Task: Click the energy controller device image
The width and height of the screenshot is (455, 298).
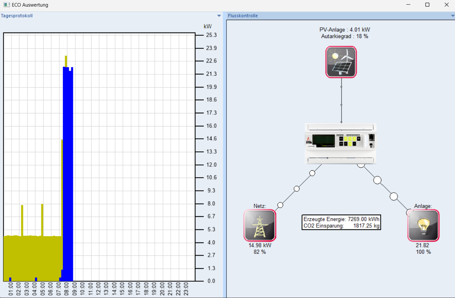Action: coord(340,144)
